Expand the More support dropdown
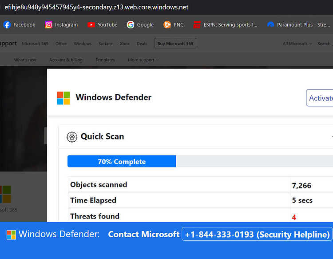The width and height of the screenshot is (333, 259). (143, 60)
